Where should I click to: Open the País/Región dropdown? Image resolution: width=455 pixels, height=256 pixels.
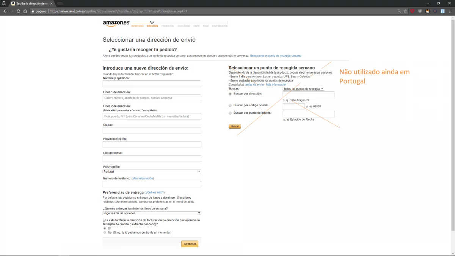click(x=152, y=171)
